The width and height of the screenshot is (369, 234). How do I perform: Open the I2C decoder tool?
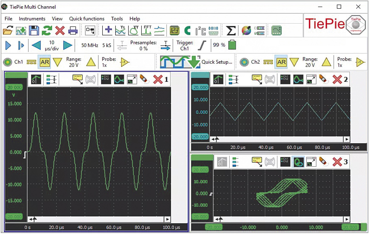[201, 31]
